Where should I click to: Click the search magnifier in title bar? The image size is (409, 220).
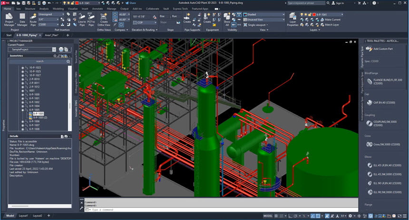click(x=328, y=3)
